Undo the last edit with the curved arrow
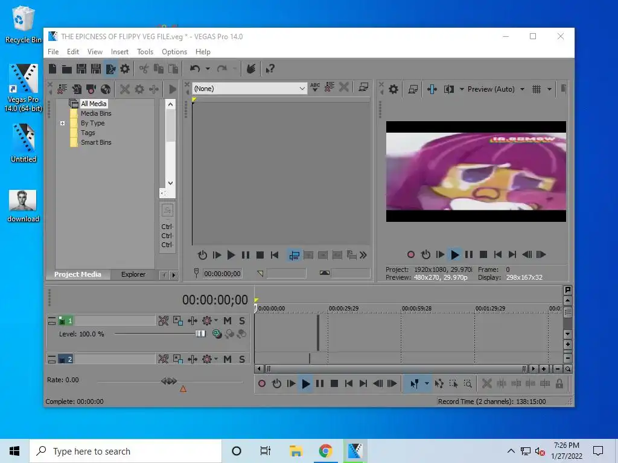The image size is (618, 463). coord(195,69)
